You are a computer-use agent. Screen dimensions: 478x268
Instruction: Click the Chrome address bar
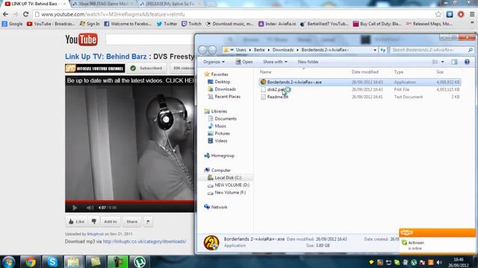(235, 14)
